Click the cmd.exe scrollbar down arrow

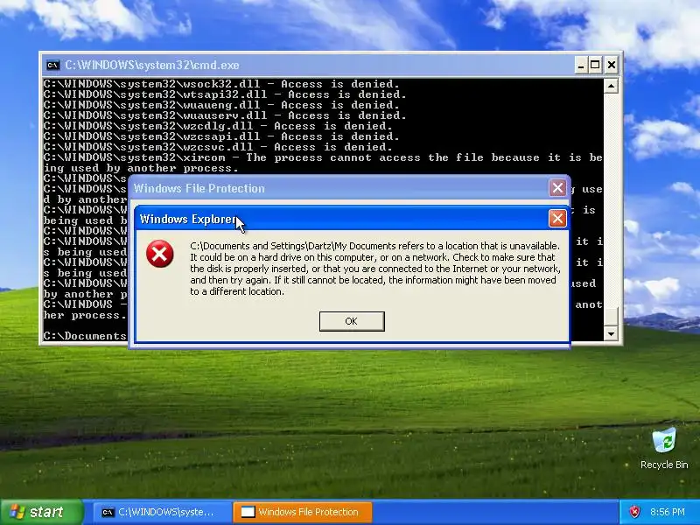pyautogui.click(x=611, y=333)
